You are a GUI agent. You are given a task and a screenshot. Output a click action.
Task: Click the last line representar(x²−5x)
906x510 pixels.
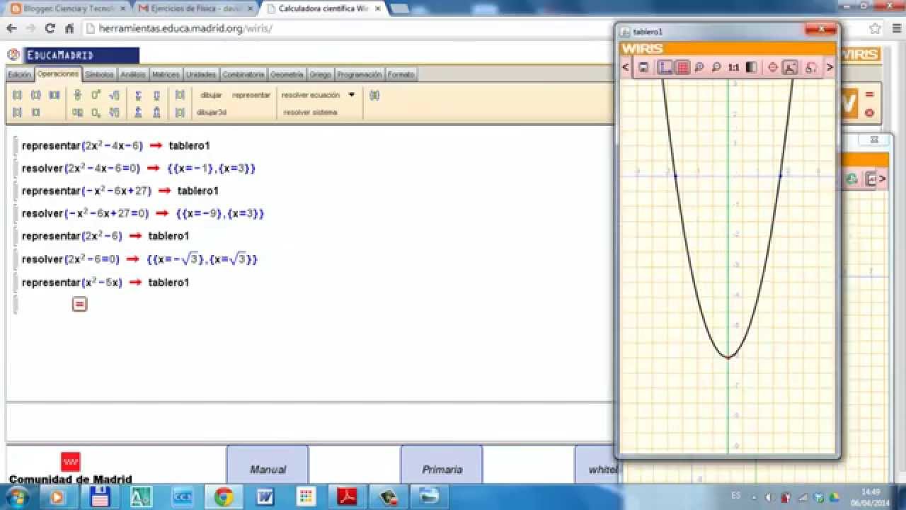tap(72, 283)
